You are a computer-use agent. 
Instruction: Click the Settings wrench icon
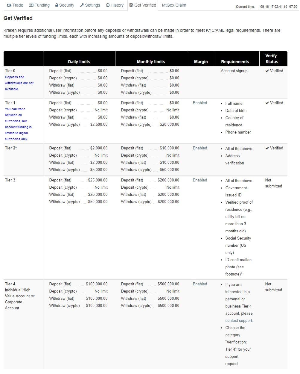[82, 5]
